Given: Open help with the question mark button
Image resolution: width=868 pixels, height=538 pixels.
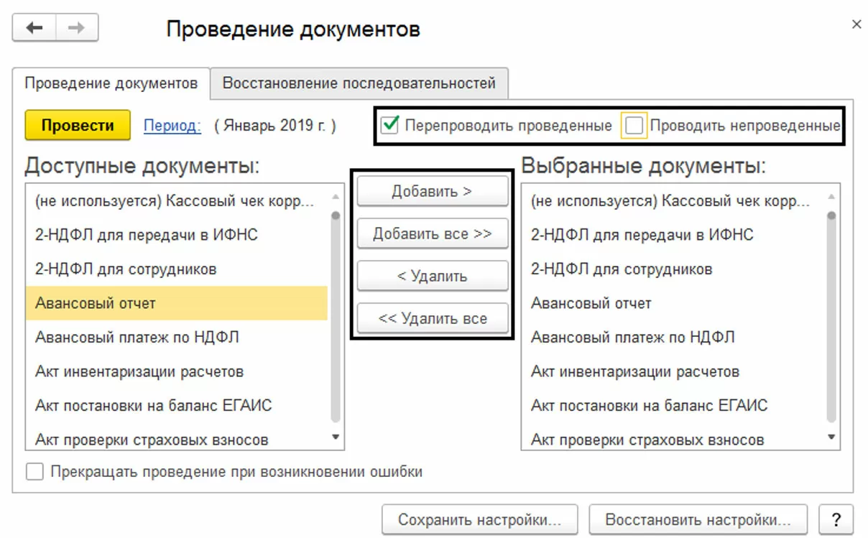Looking at the screenshot, I should pyautogui.click(x=835, y=520).
